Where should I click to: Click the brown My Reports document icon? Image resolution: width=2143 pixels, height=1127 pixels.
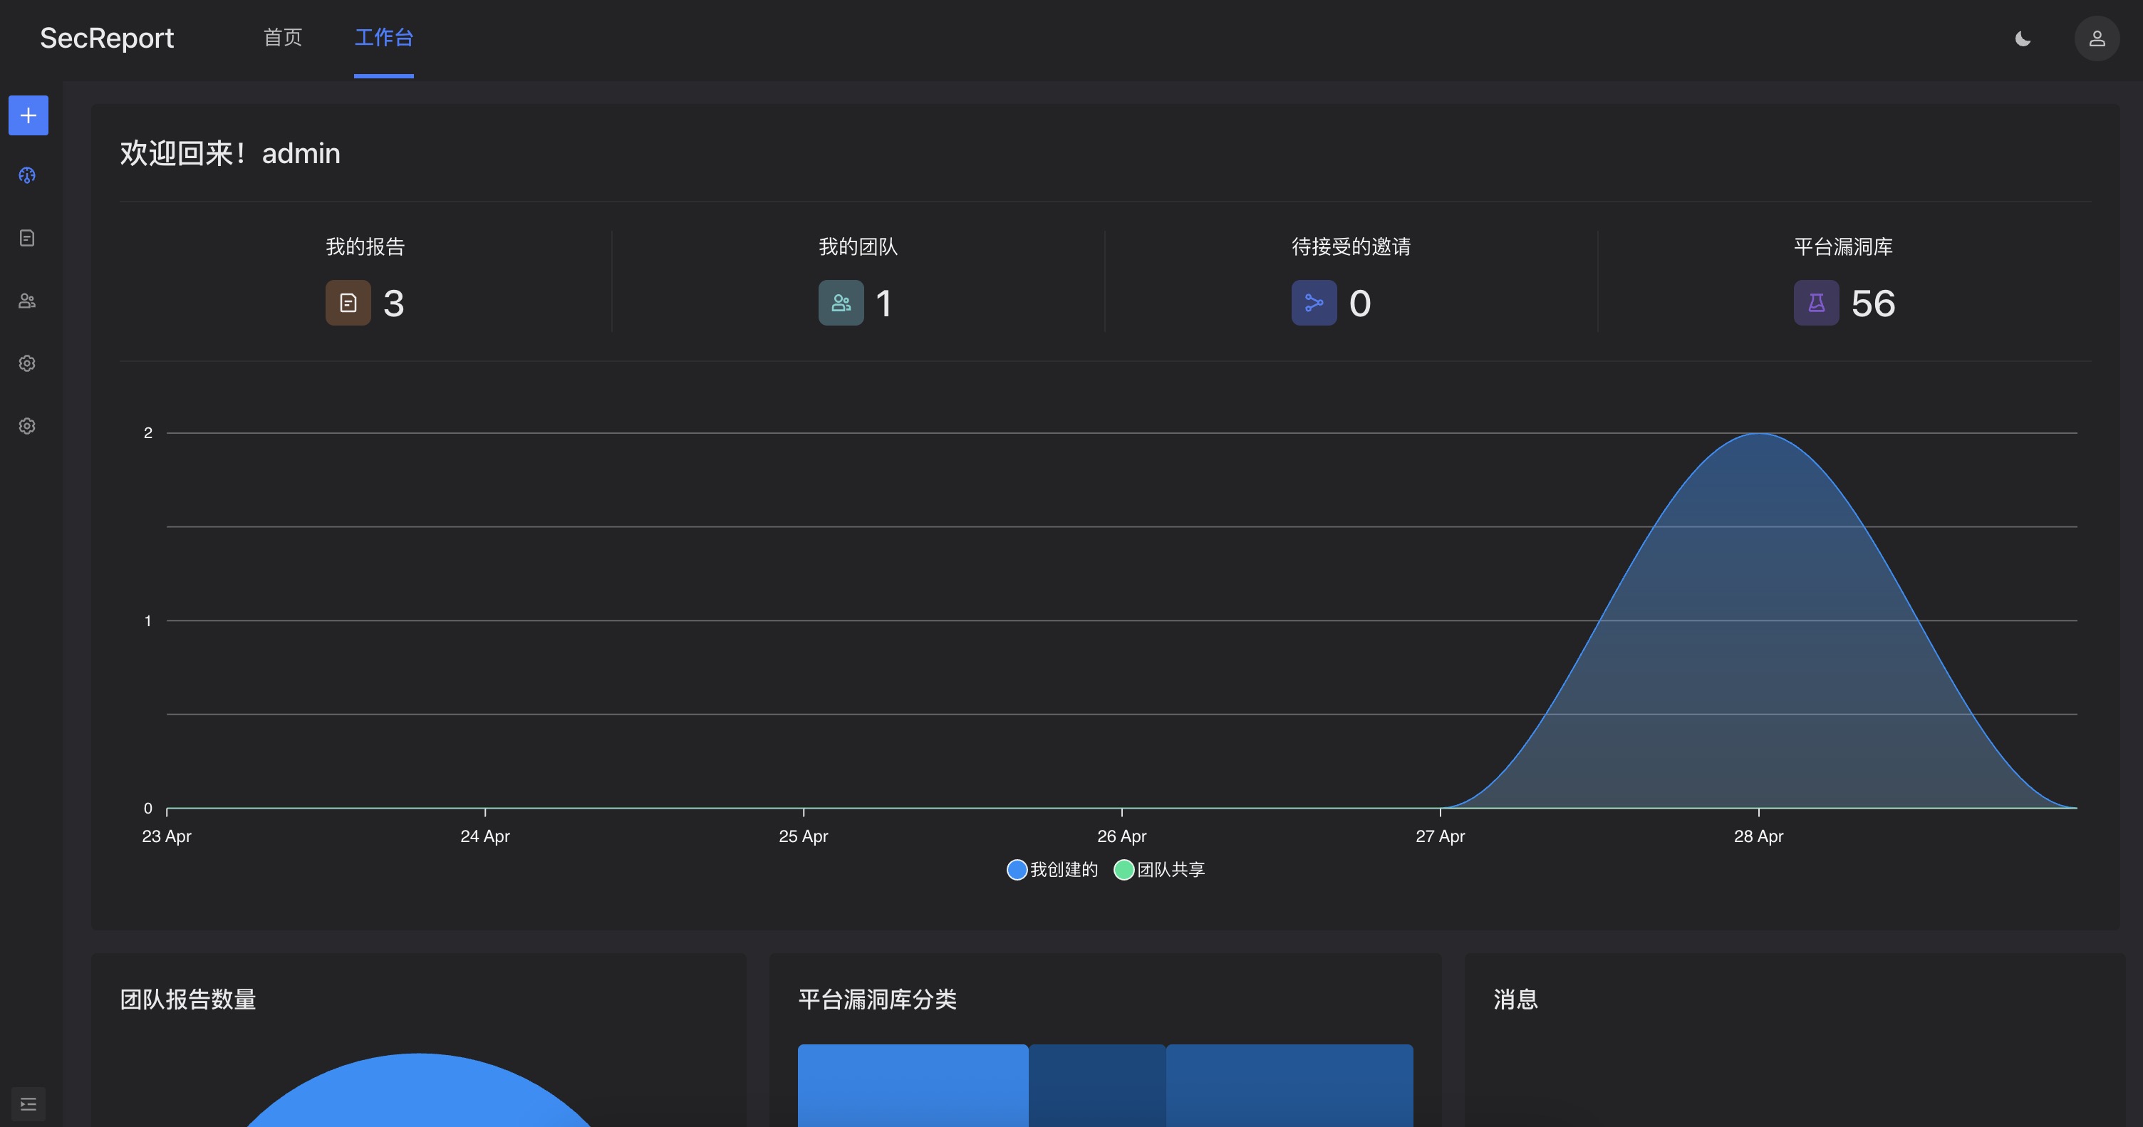pyautogui.click(x=348, y=303)
